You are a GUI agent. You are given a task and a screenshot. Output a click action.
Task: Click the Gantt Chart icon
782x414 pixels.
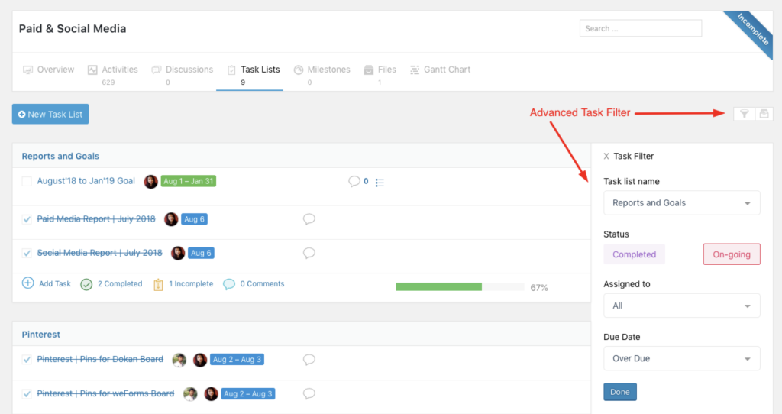[x=415, y=70]
